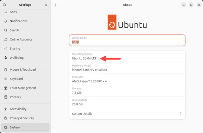Viewport: 203px width, 133px height.
Task: Click the Printers printer icon
Action: [6, 97]
